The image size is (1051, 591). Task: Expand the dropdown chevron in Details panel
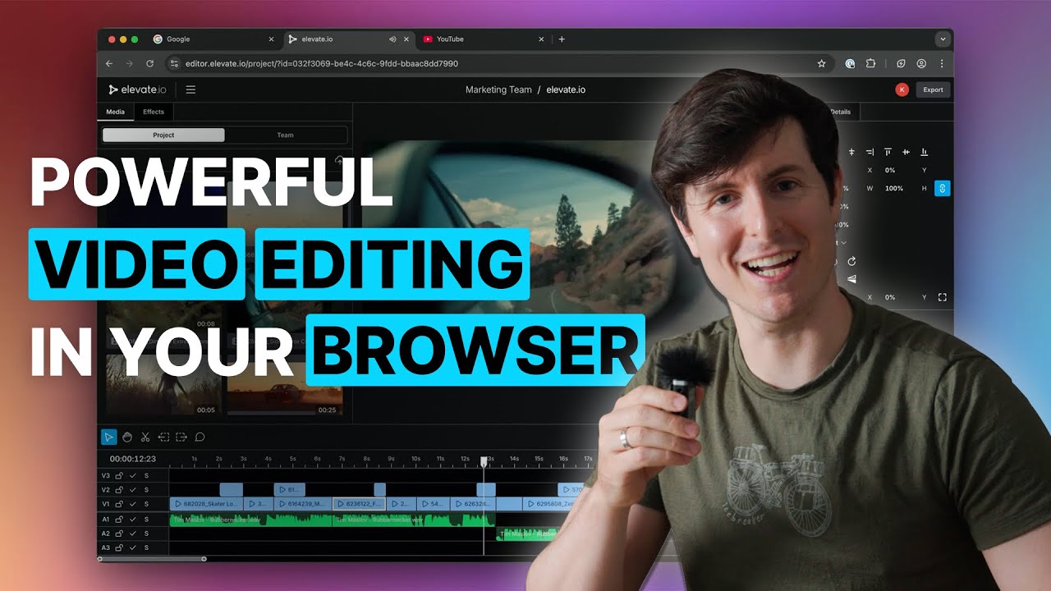pyautogui.click(x=844, y=243)
